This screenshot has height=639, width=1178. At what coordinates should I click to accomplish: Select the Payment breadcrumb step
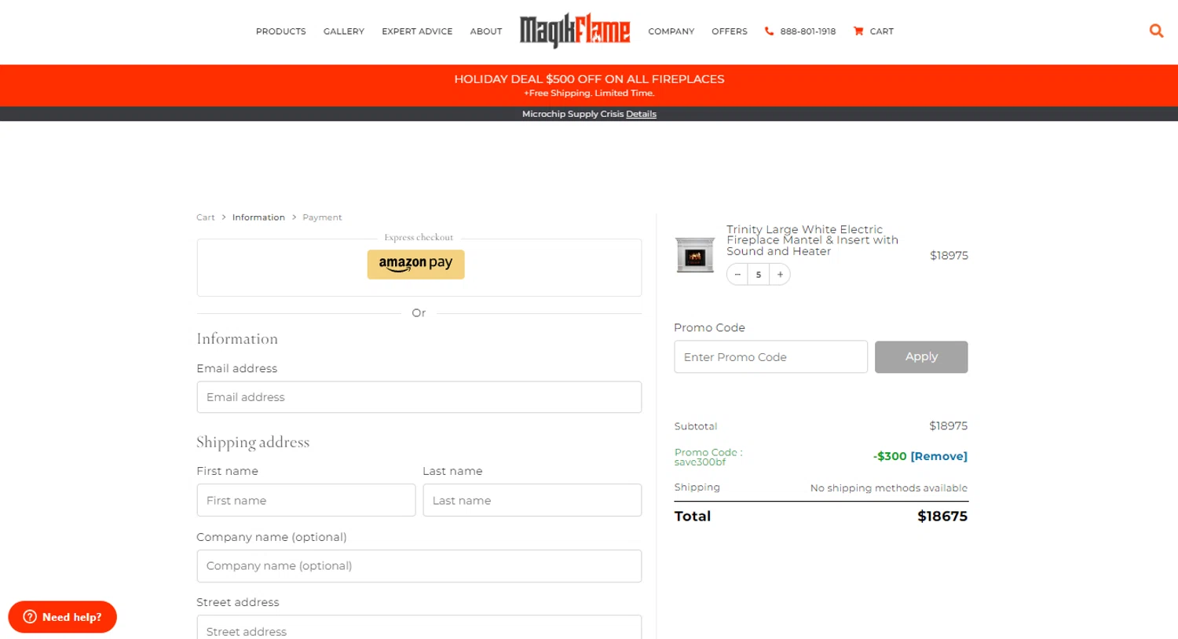[x=322, y=217]
